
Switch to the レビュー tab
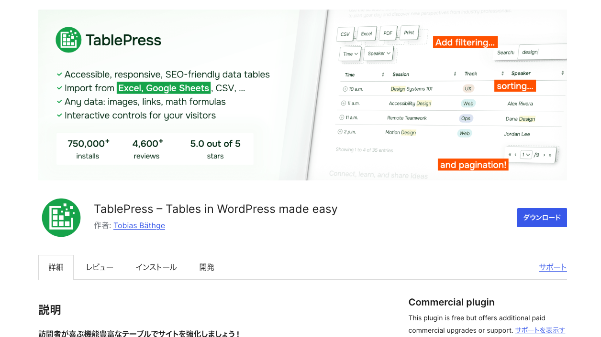(x=100, y=267)
